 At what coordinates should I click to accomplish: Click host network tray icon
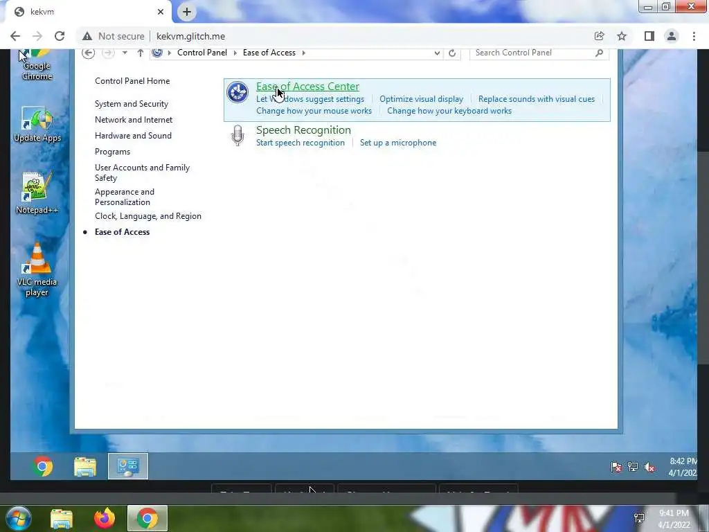click(639, 518)
